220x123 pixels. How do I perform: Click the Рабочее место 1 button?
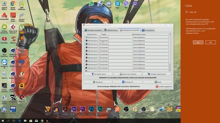coord(92,37)
